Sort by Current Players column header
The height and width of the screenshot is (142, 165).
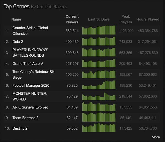click(x=72, y=19)
